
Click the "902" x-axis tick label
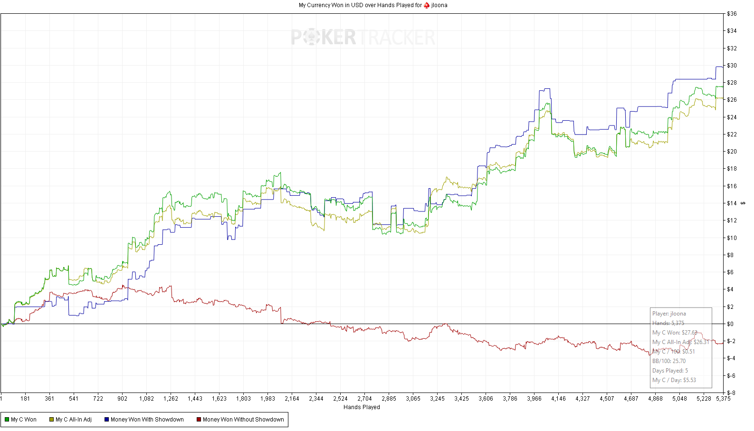point(122,399)
